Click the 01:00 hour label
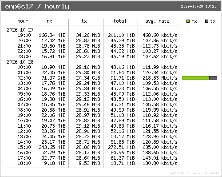This screenshot has height=177, width=222. [x=24, y=72]
